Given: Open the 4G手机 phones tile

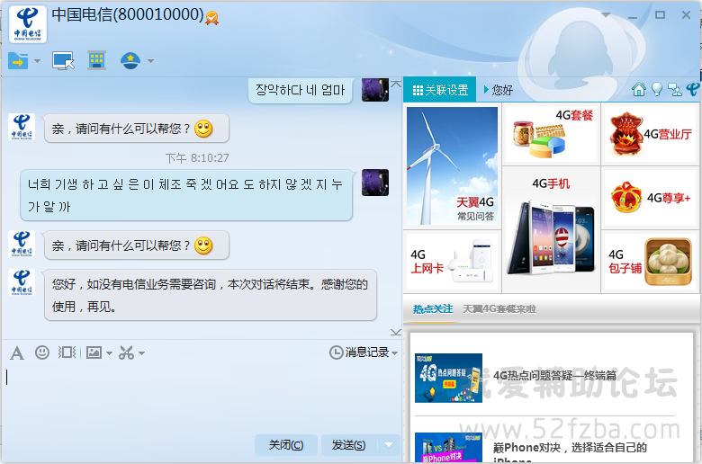Looking at the screenshot, I should coord(552,229).
